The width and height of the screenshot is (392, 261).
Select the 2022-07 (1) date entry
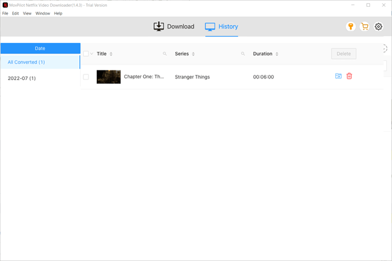40,78
